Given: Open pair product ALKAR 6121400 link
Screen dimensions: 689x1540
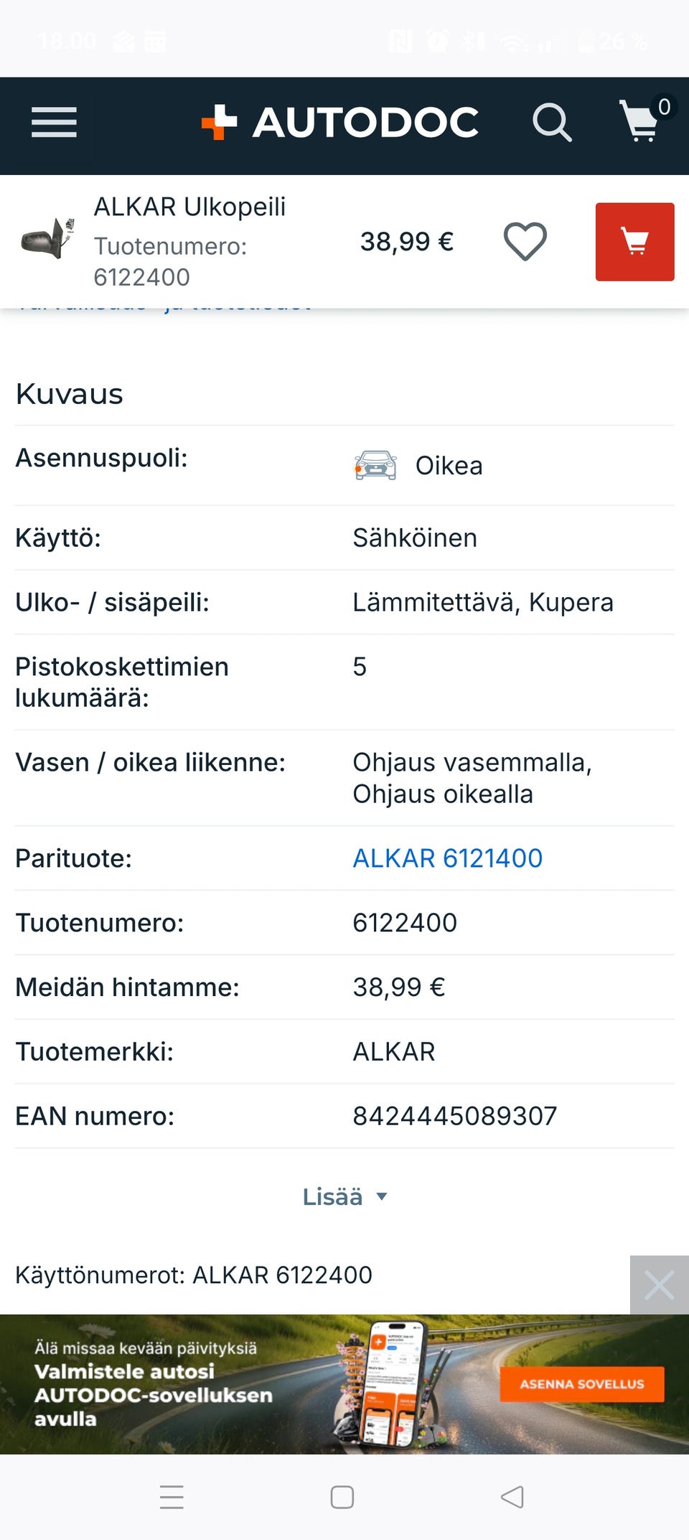Looking at the screenshot, I should click(446, 858).
